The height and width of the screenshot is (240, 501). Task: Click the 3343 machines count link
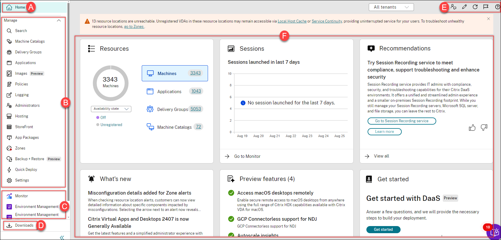(195, 73)
